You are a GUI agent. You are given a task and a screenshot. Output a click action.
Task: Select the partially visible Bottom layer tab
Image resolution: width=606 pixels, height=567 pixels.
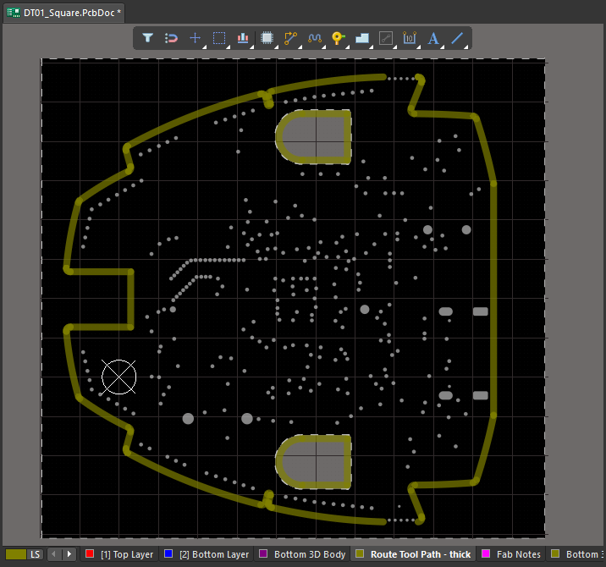pyautogui.click(x=576, y=554)
